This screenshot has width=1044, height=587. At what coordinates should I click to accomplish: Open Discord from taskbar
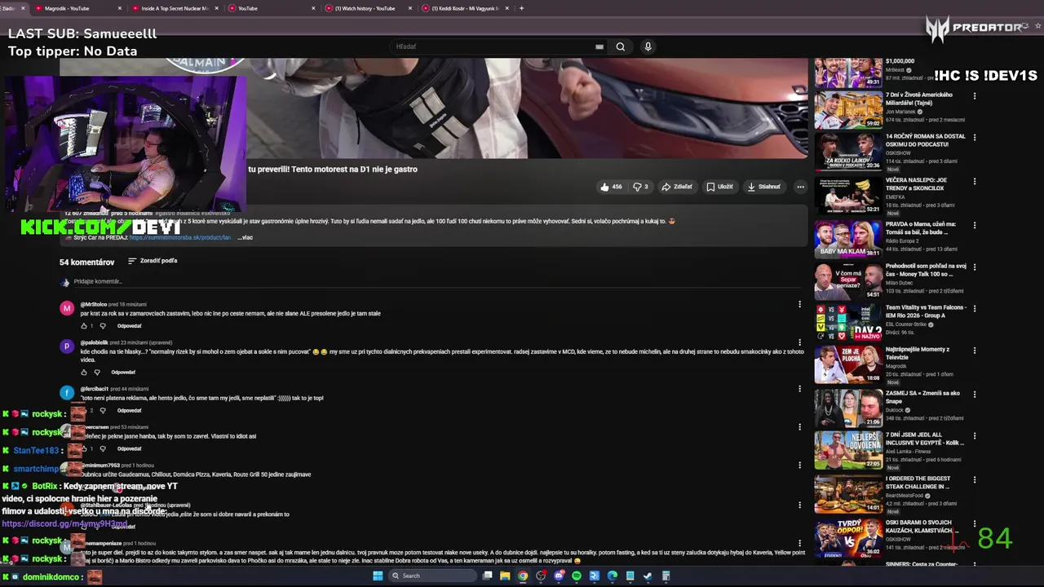pyautogui.click(x=559, y=576)
